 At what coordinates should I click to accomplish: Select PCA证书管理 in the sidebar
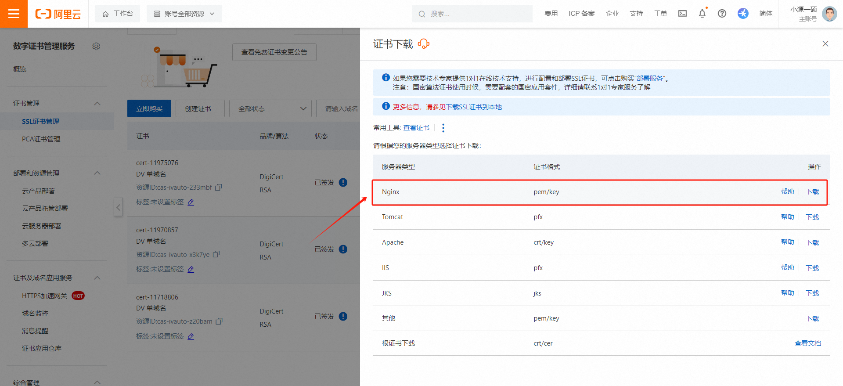pyautogui.click(x=41, y=139)
